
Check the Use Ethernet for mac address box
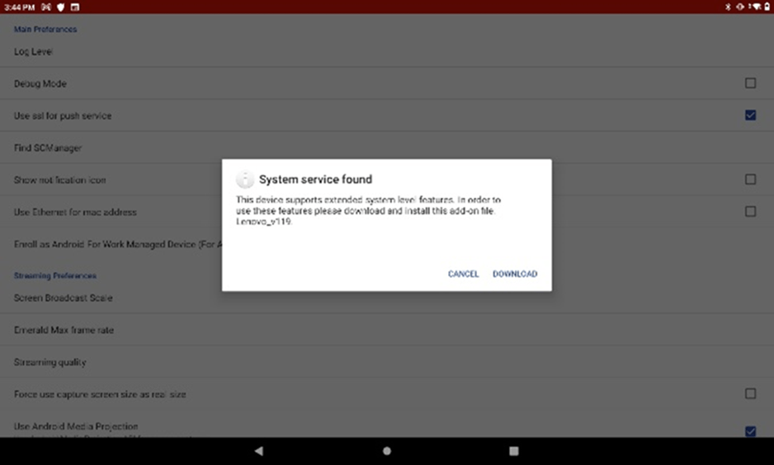click(x=750, y=212)
